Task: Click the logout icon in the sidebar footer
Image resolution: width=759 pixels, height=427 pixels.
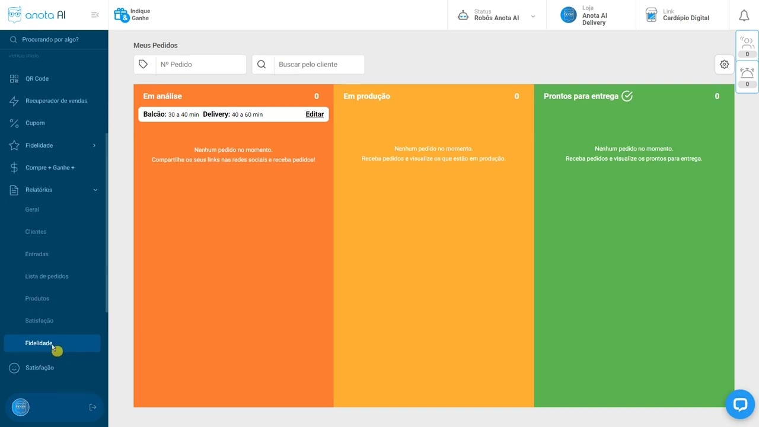Action: click(x=93, y=407)
